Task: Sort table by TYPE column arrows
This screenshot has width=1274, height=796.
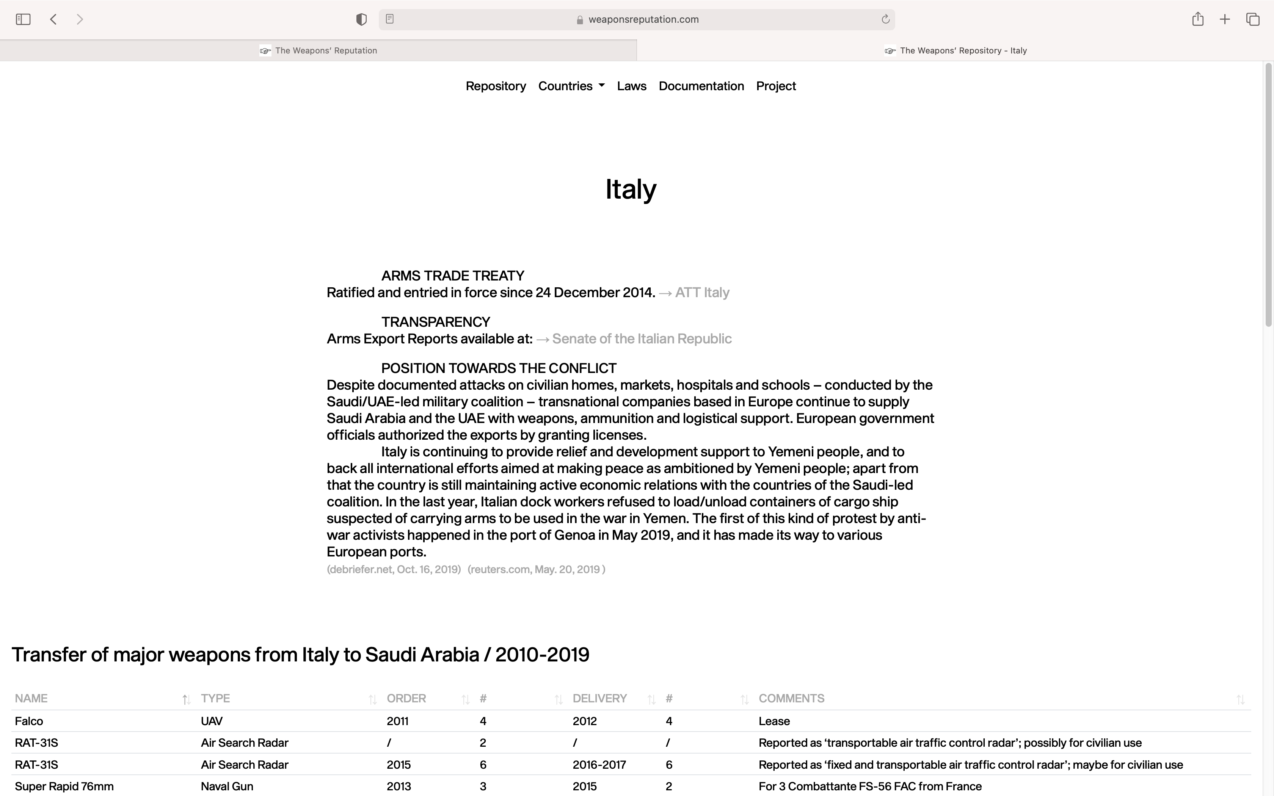Action: pos(372,699)
